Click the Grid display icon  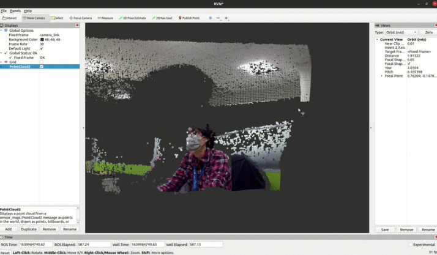tap(6, 62)
